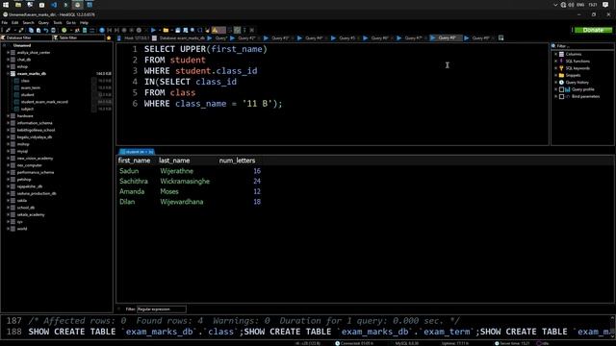Expand the information_schema database node
Screen dimensions: 616x346
(x=8, y=123)
